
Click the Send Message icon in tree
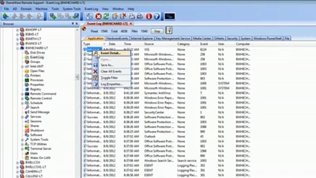[27, 112]
